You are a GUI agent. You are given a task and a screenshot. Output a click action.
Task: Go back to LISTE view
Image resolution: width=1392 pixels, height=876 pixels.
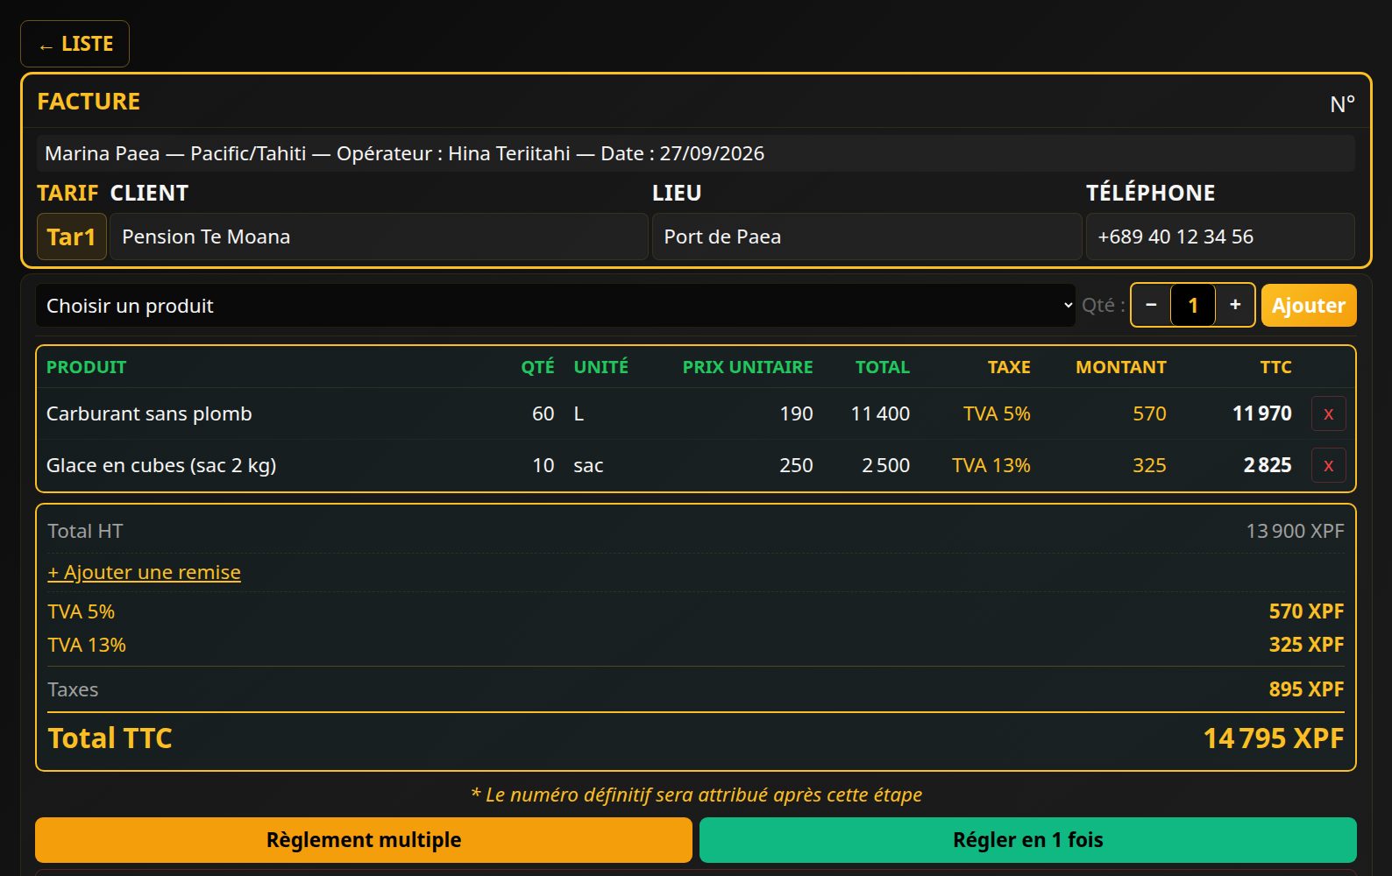tap(75, 44)
